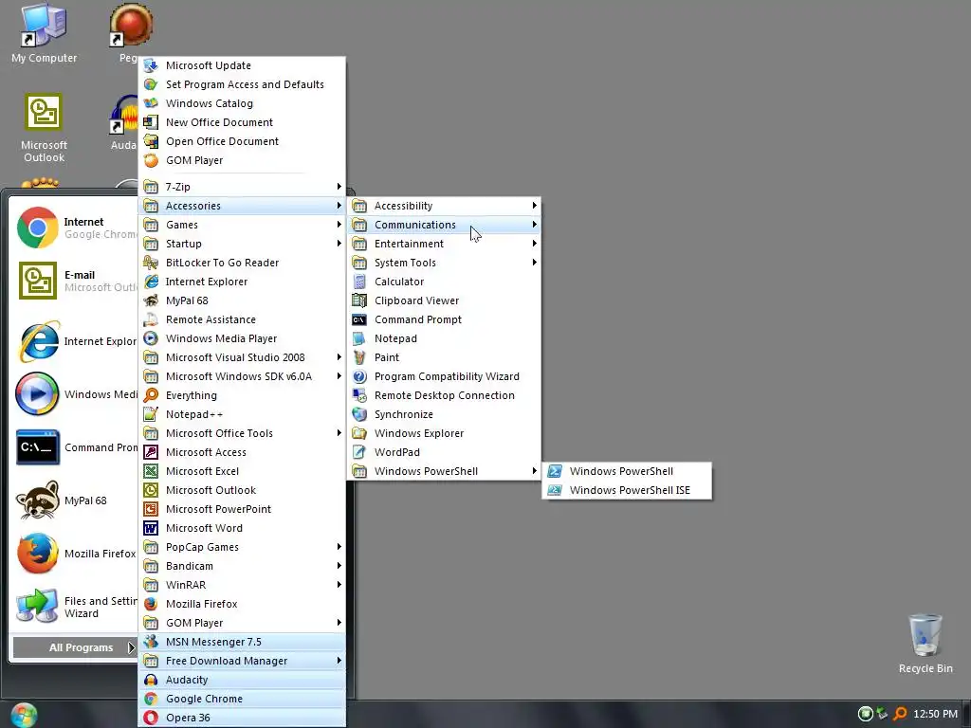Select Windows Explorer menu entry
This screenshot has width=971, height=728.
(444, 433)
